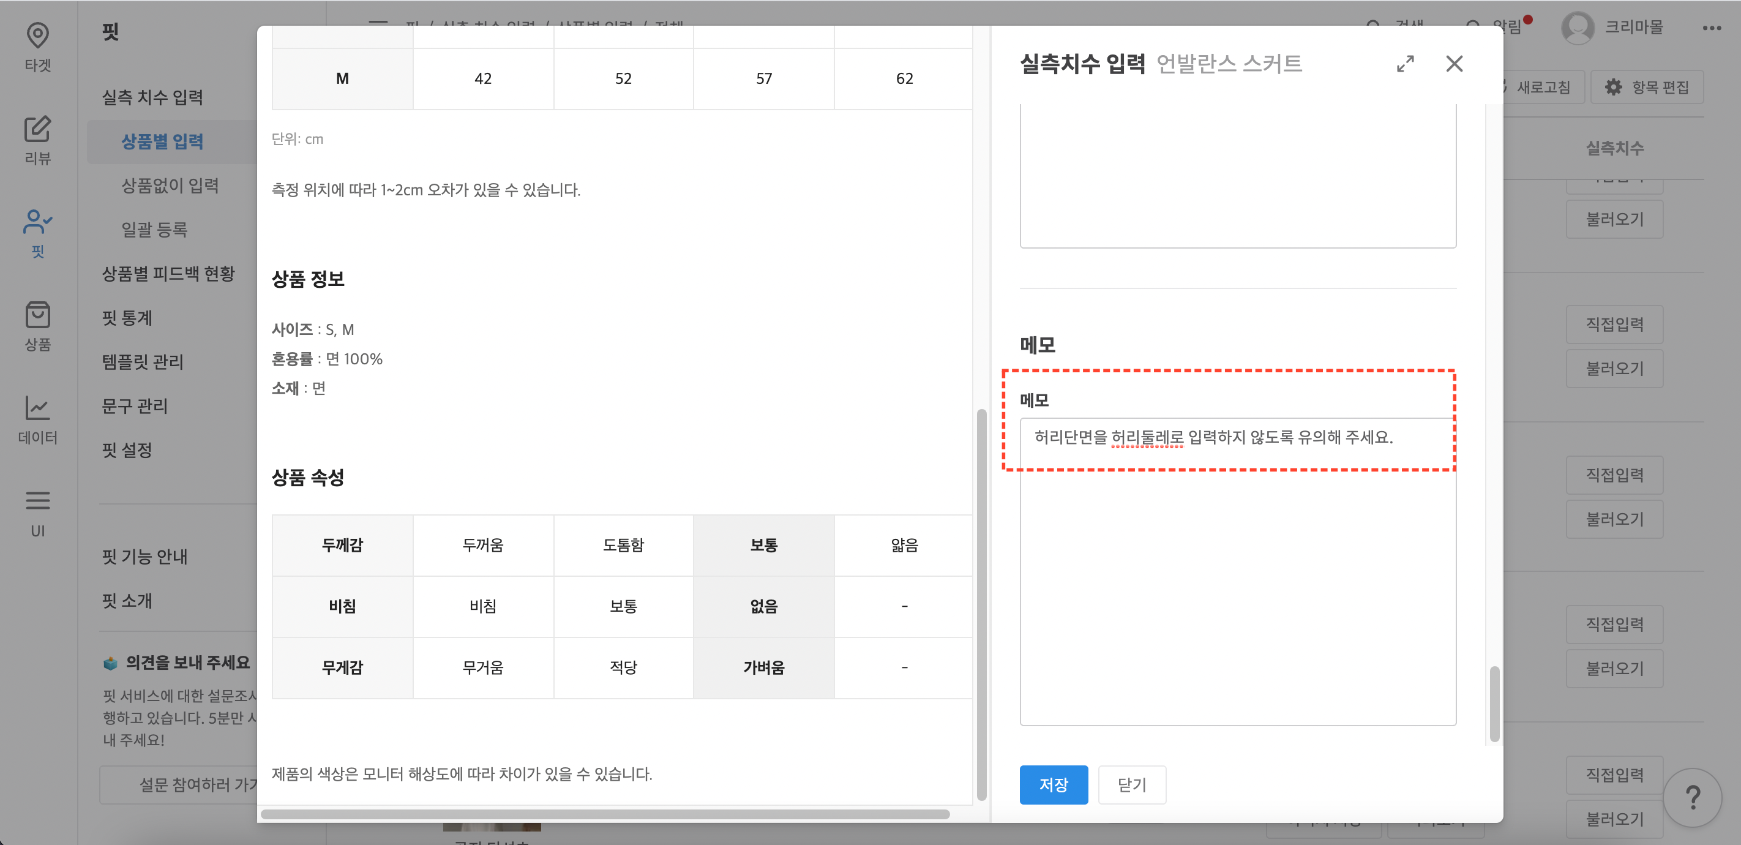The width and height of the screenshot is (1741, 845).
Task: Click the 저장 save button
Action: [1054, 785]
